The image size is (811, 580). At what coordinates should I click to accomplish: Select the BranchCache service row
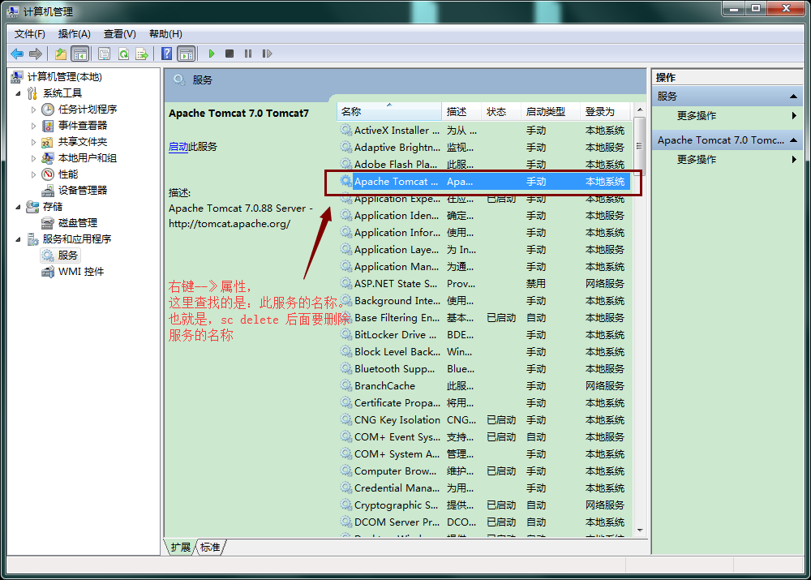[x=484, y=386]
